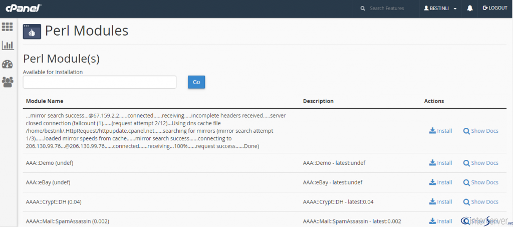Expand the BESTINLI user dropdown

coord(440,9)
